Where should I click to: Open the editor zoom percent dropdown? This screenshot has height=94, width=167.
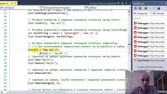[x=7, y=92]
